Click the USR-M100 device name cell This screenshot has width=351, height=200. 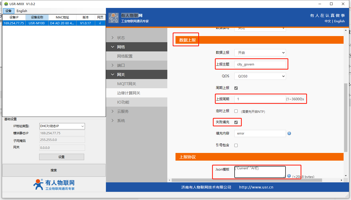(x=37, y=23)
